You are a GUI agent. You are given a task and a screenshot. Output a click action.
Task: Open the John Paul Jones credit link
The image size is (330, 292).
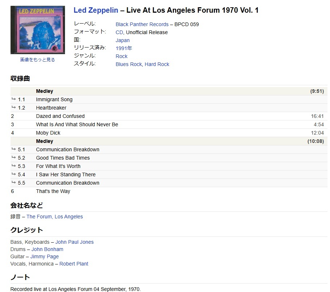point(74,242)
